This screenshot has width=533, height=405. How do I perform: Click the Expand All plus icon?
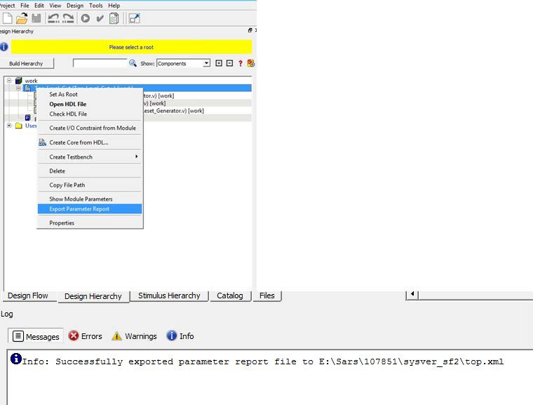219,63
